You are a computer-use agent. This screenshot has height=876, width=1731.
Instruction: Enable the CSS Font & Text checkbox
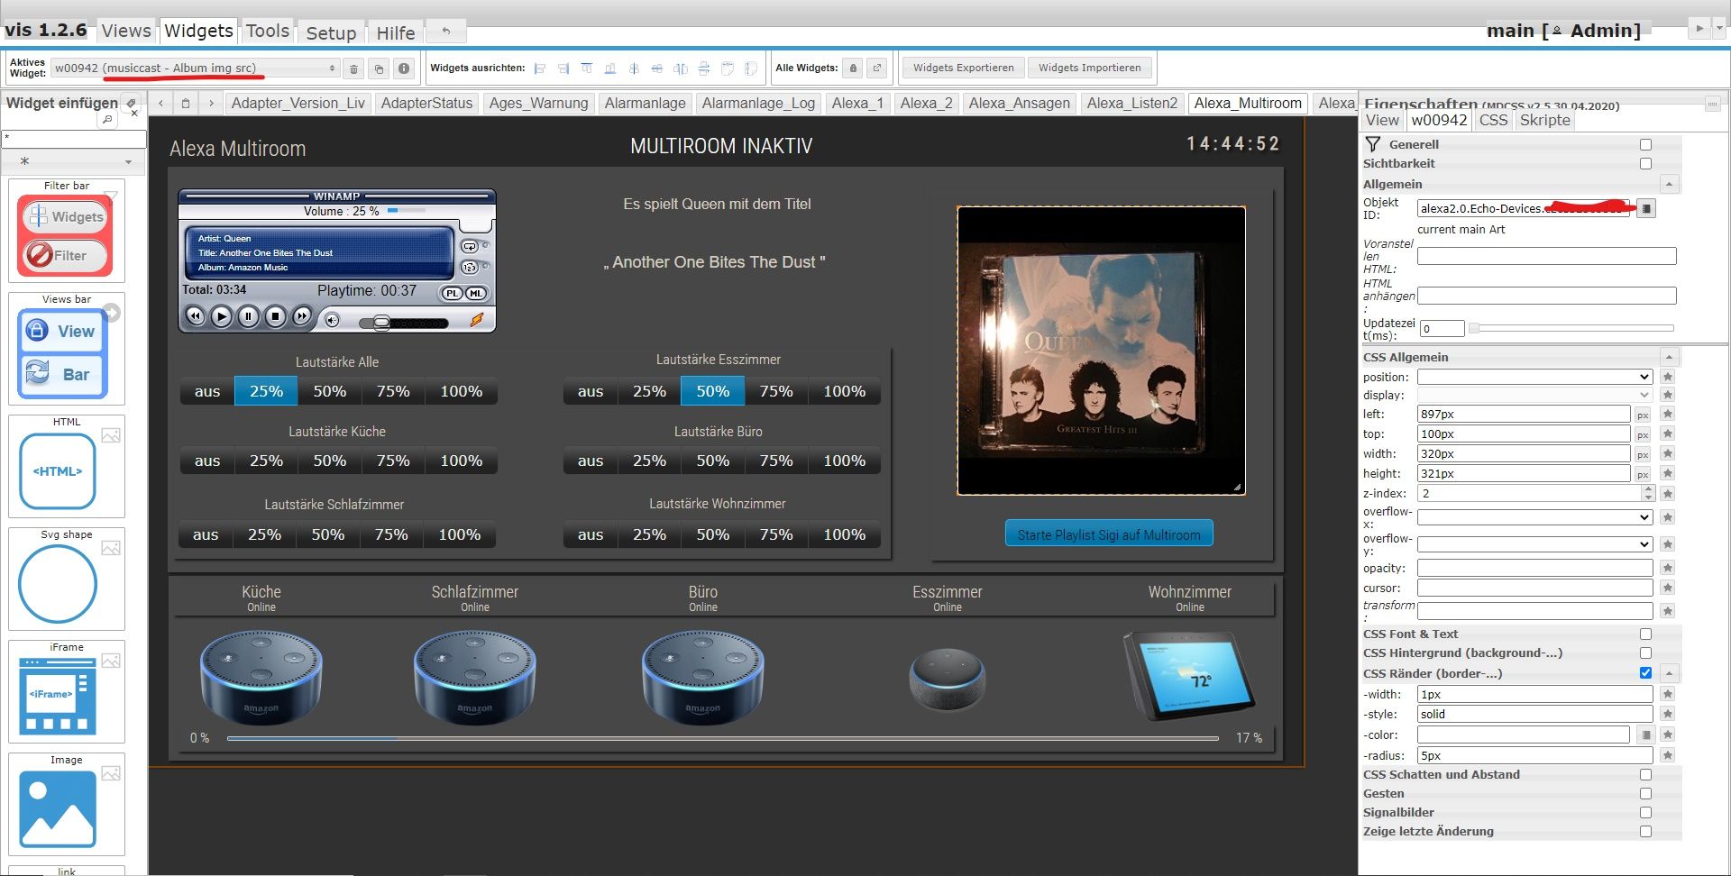pyautogui.click(x=1645, y=634)
